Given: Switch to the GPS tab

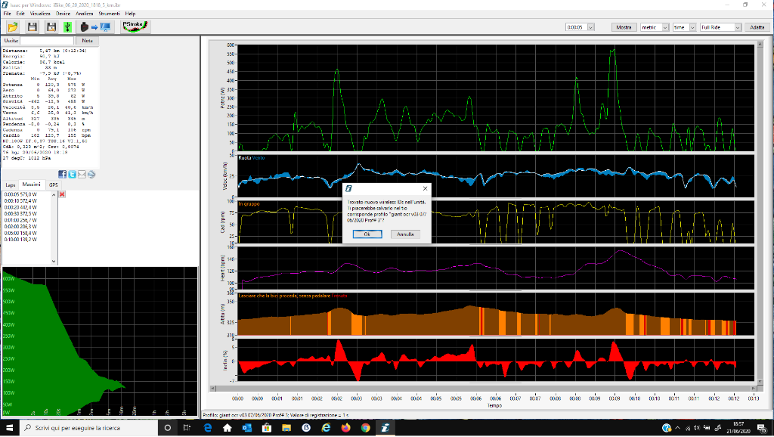Looking at the screenshot, I should pyautogui.click(x=54, y=184).
